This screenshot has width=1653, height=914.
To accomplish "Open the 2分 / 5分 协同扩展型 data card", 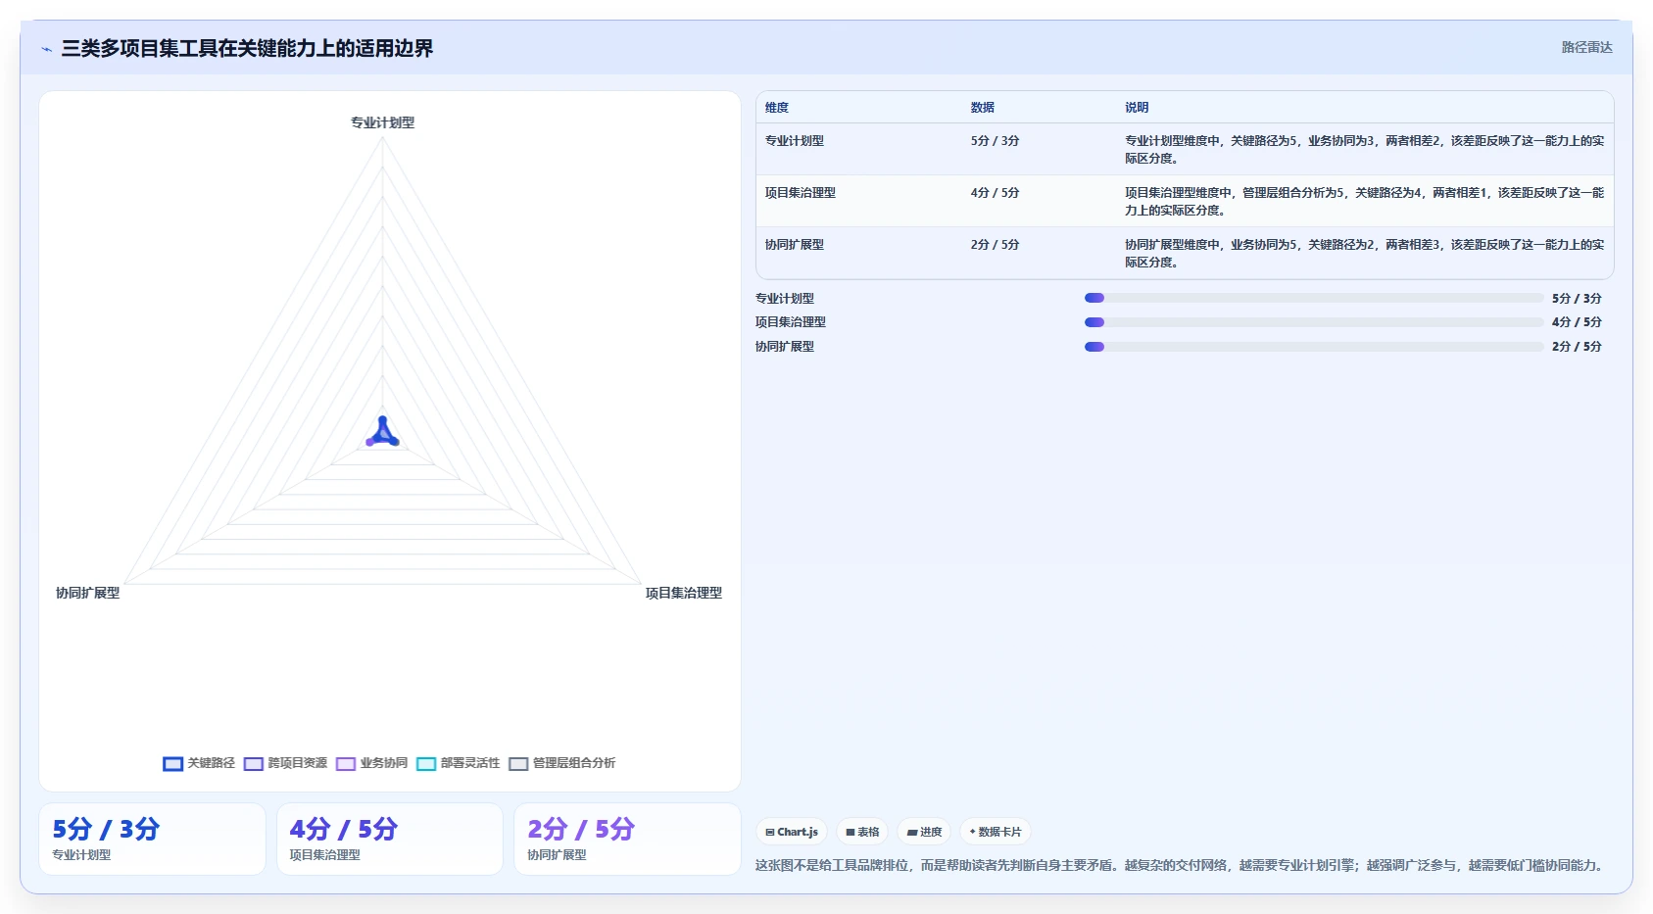I will 627,839.
